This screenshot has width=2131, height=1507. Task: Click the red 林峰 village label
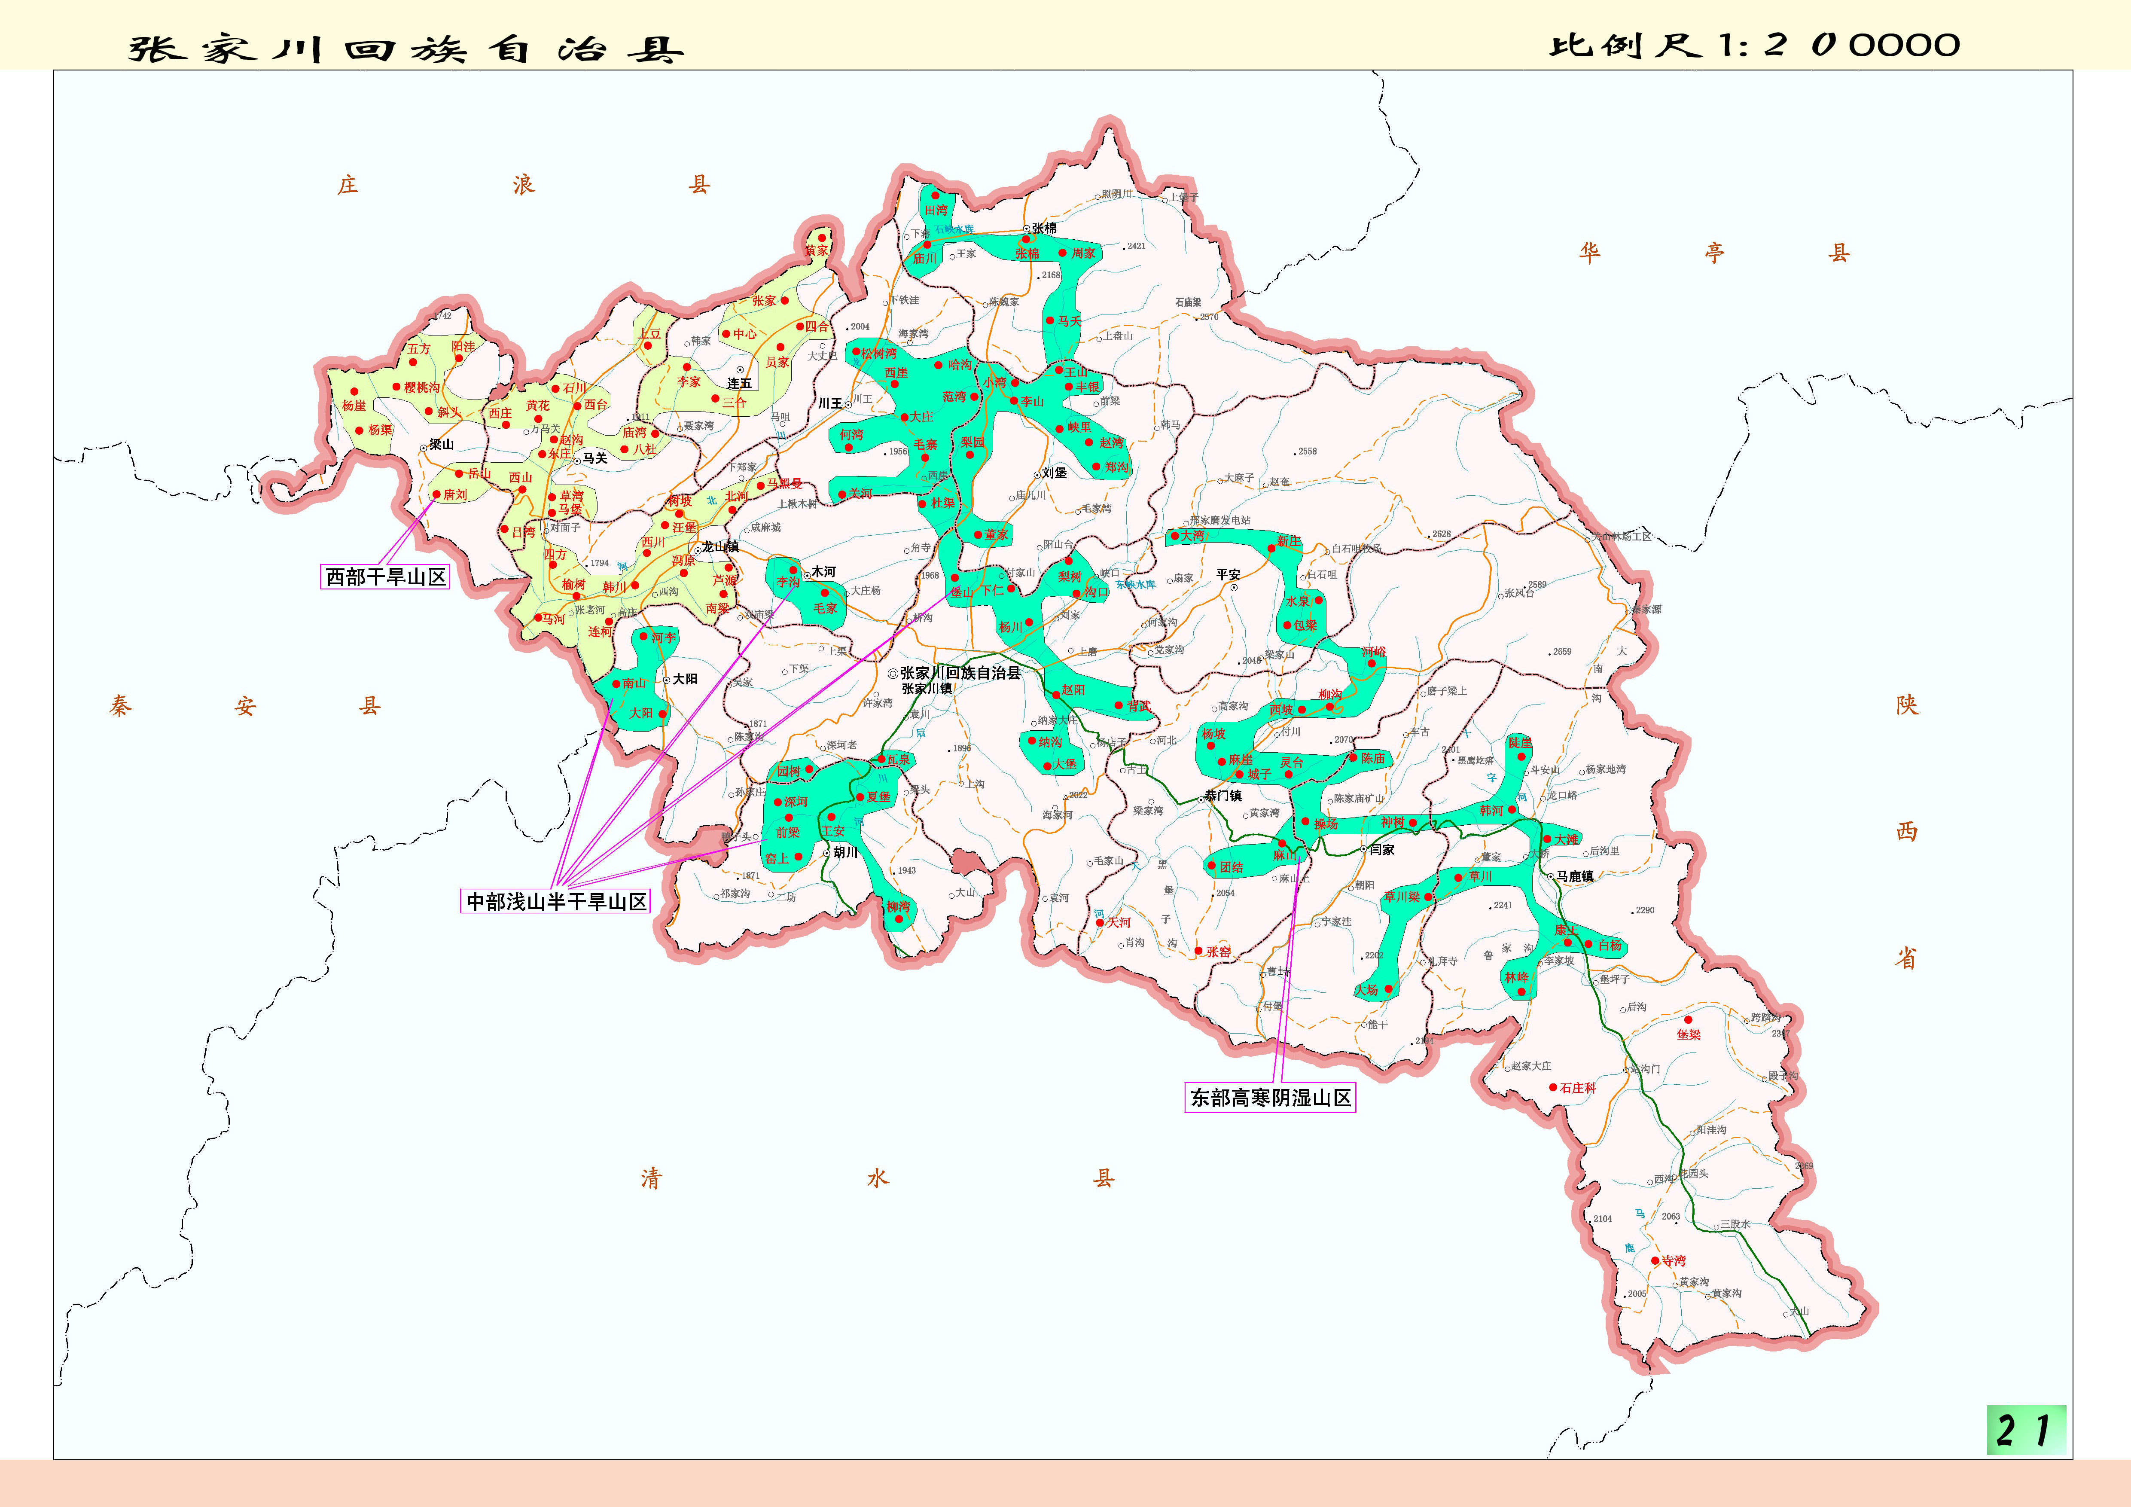point(1517,977)
